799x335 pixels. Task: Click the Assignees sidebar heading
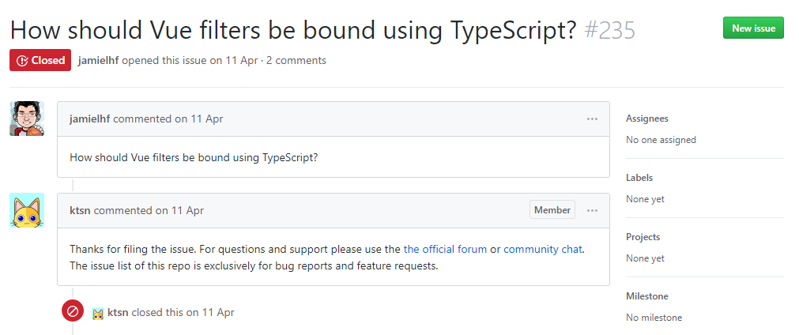pos(646,119)
